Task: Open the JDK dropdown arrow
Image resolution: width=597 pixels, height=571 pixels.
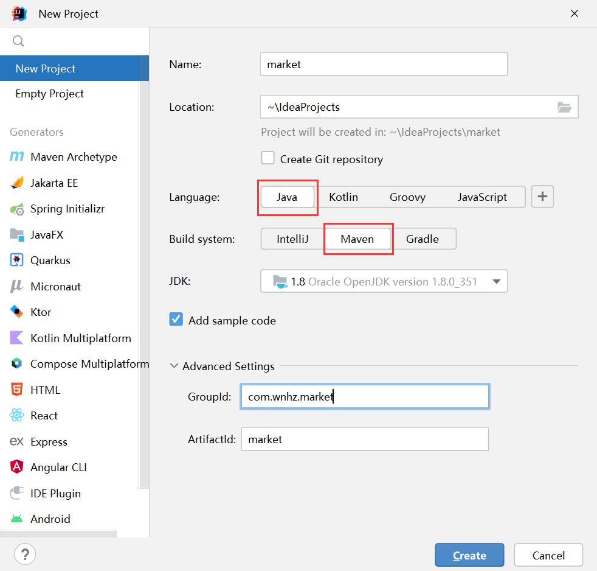Action: tap(496, 282)
